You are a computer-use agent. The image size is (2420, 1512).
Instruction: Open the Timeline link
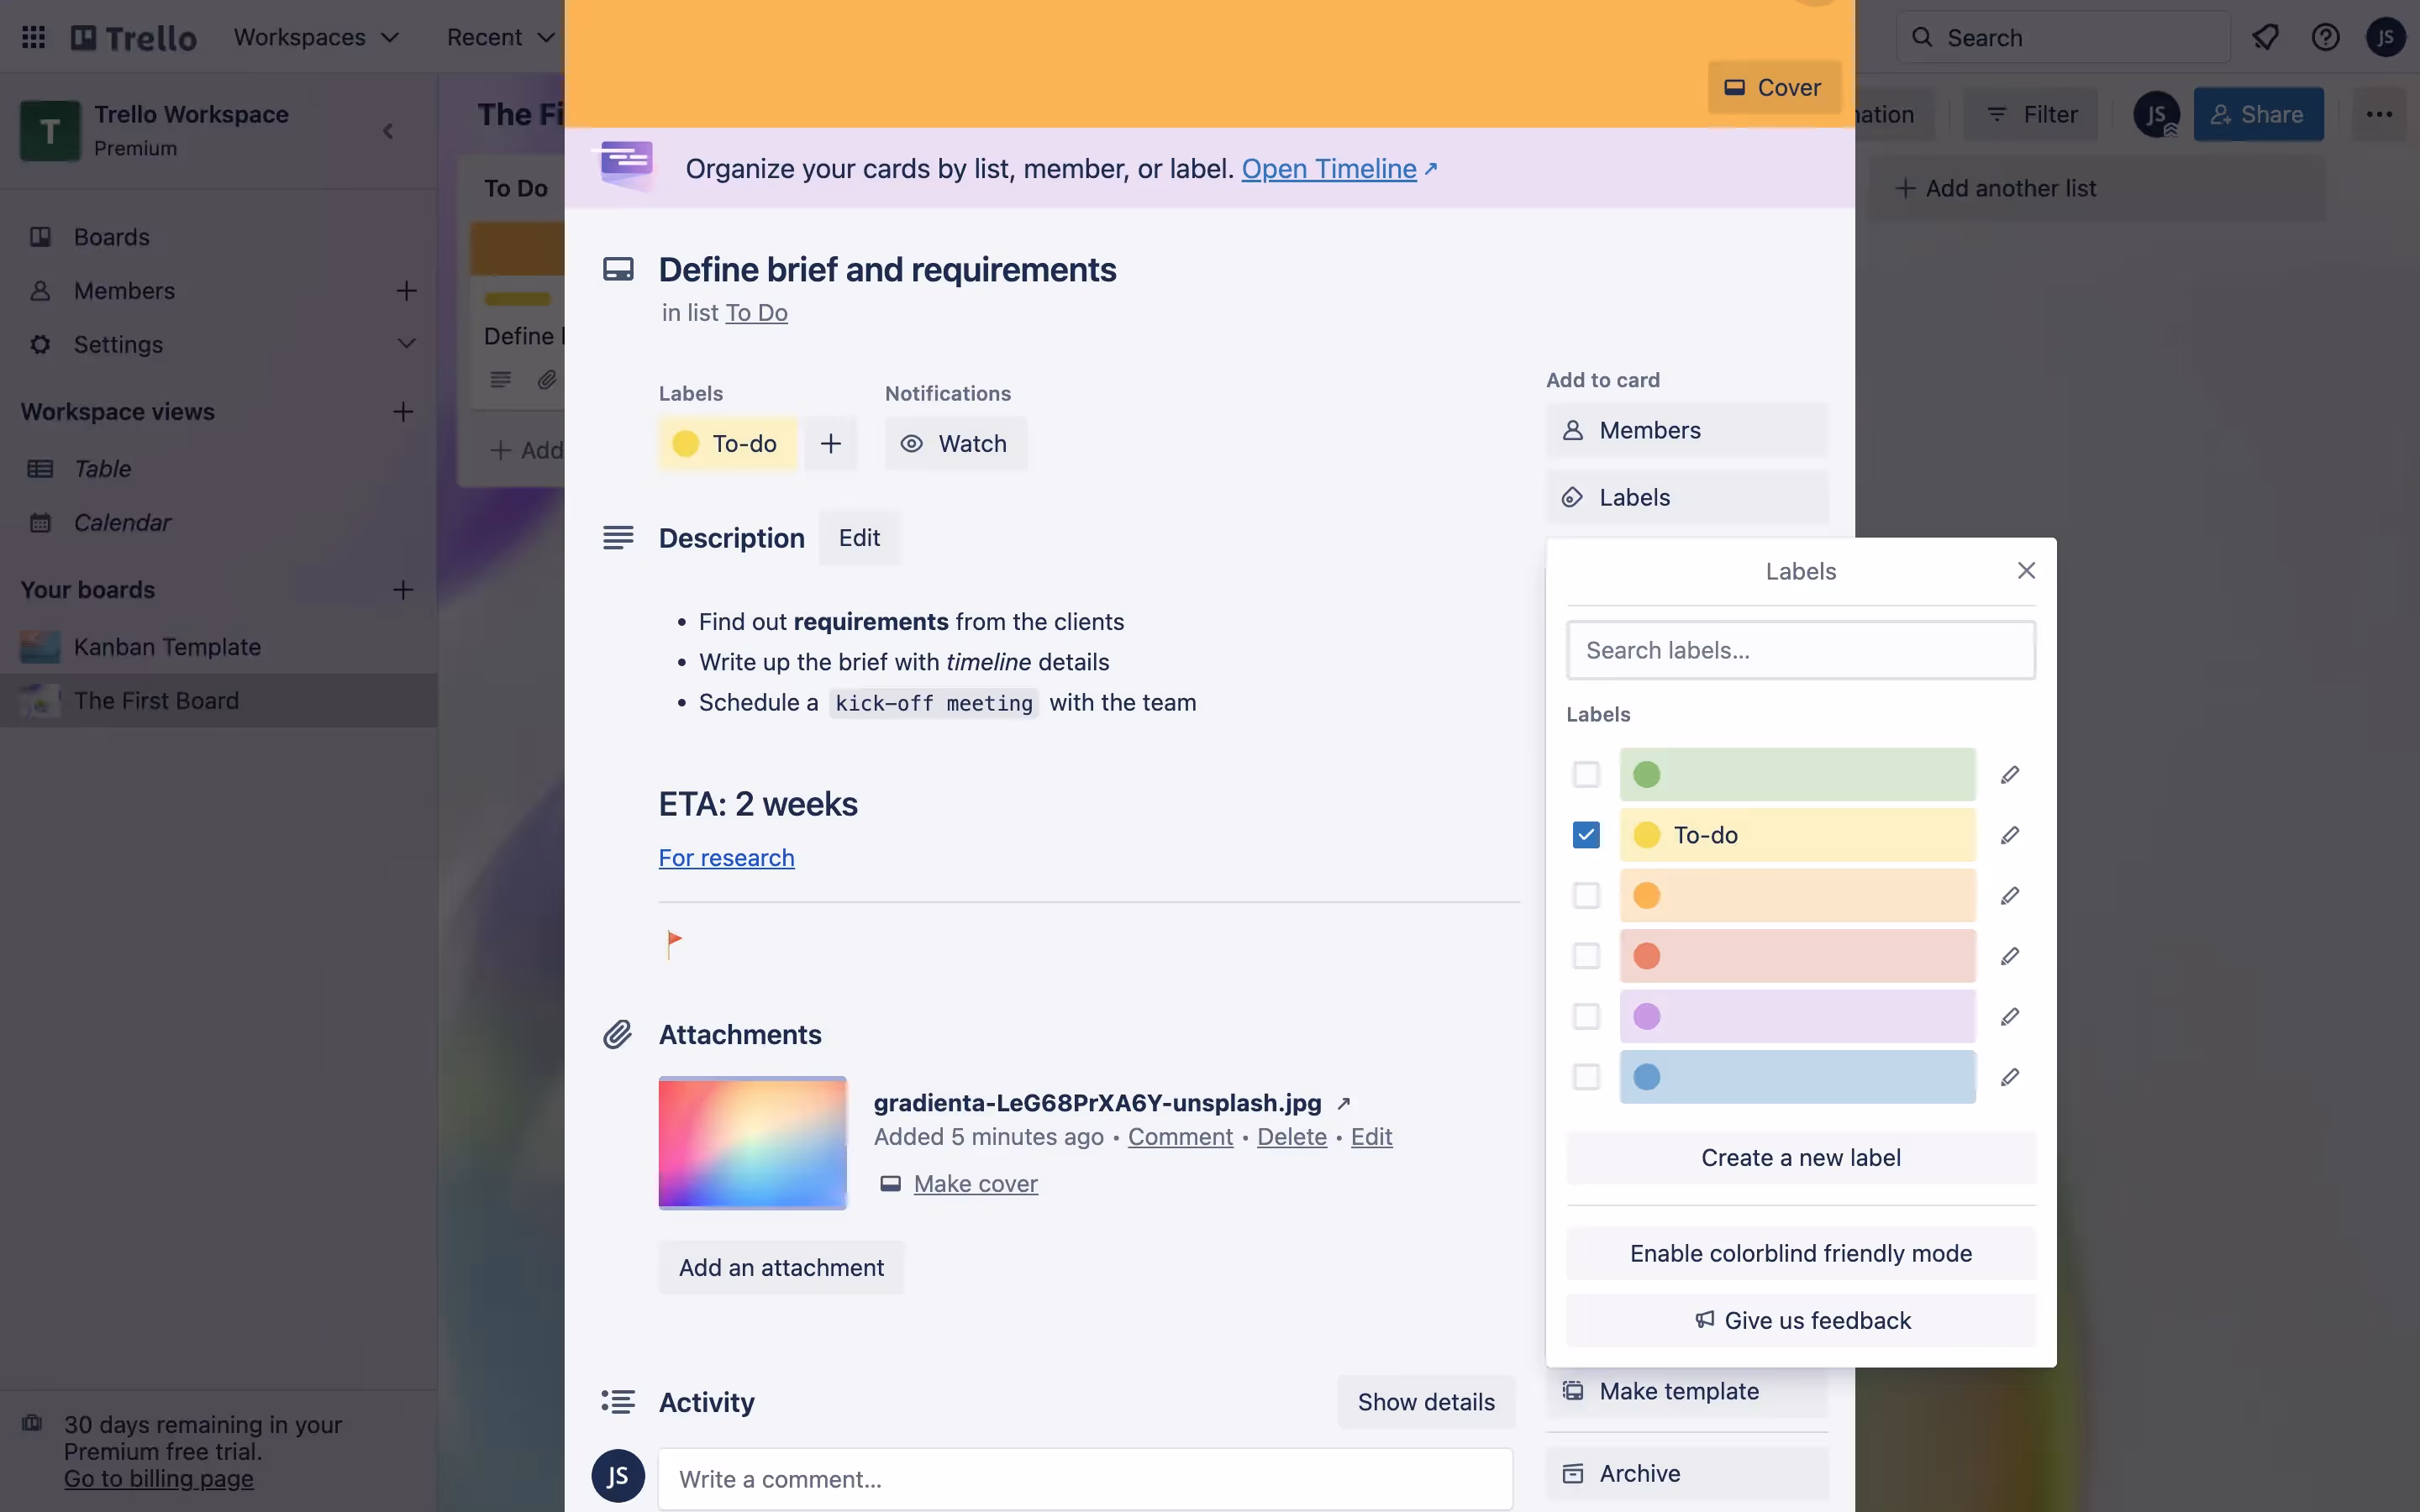point(1328,168)
